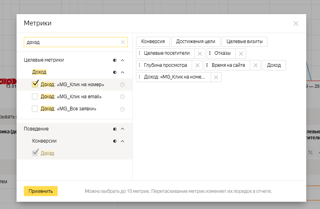Screen dimensions: 320x209
Task: Remove the Отказы metric chip
Action: (241, 54)
